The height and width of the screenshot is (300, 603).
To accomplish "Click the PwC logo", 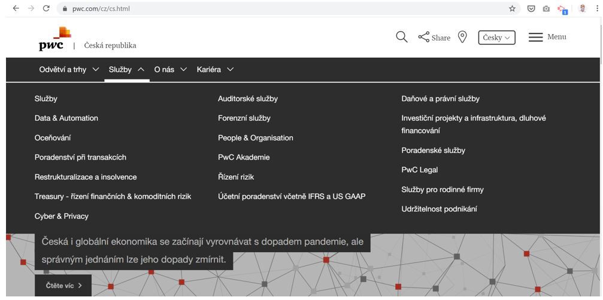I will click(55, 39).
